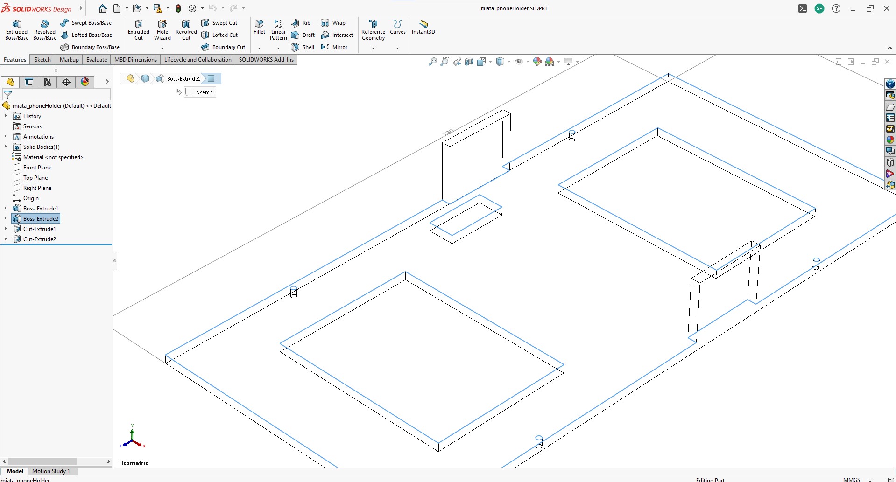Open the Appearances task pane tab
Viewport: 896px width, 482px height.
890,140
